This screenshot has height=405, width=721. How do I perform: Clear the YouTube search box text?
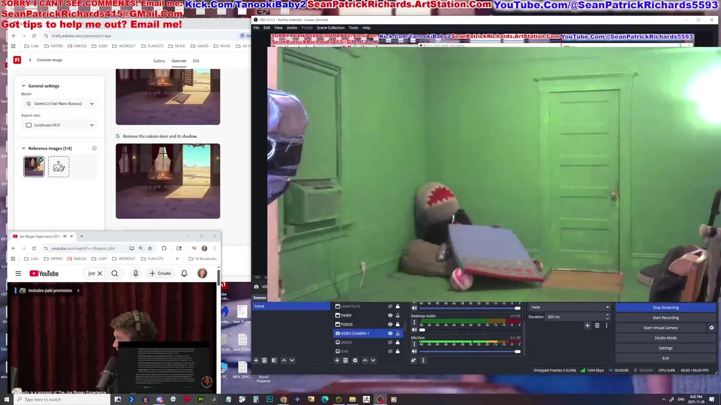pyautogui.click(x=100, y=273)
